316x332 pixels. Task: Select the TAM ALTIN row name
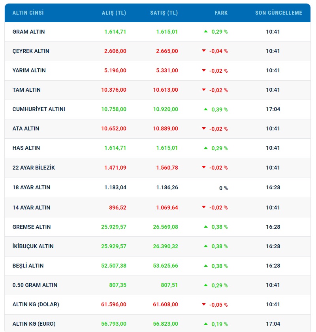click(26, 90)
